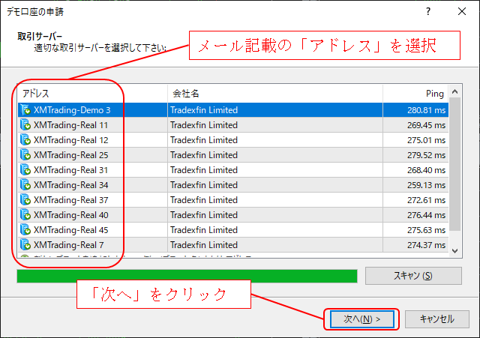Select the XMTrading-Real 34 server name
This screenshot has width=480, height=338.
(x=71, y=185)
